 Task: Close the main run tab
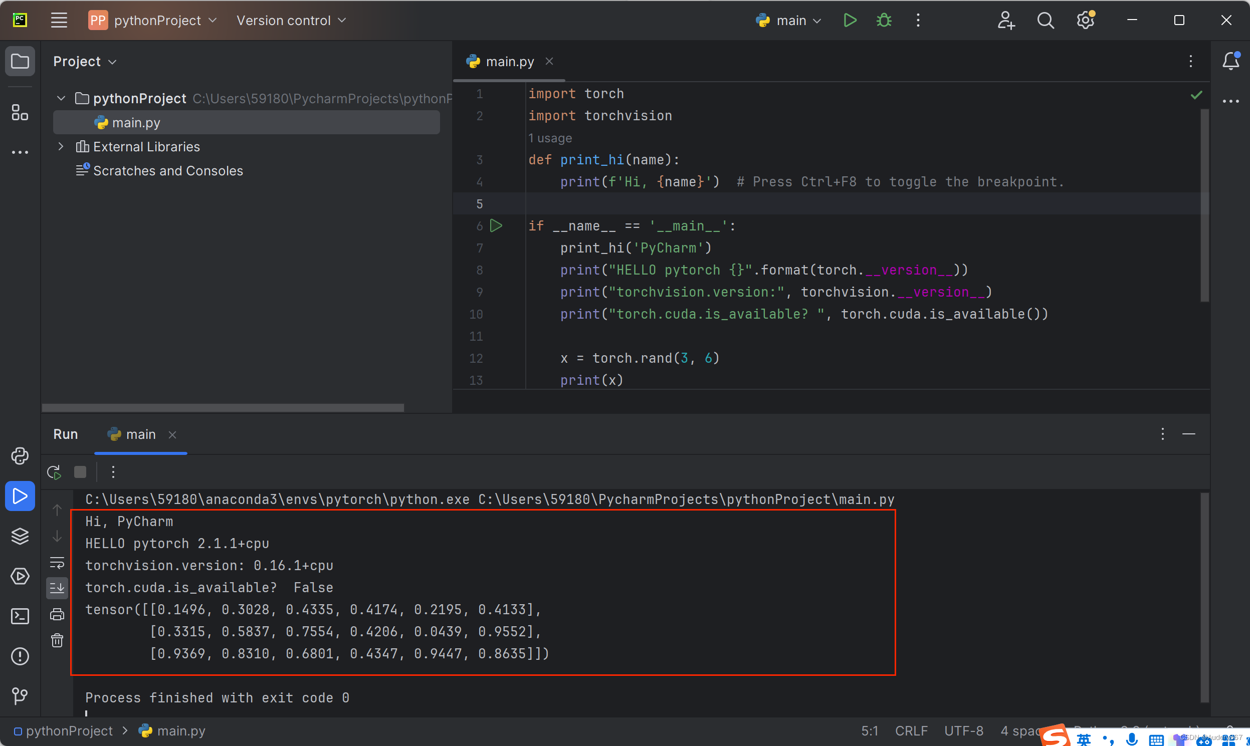[x=172, y=435]
